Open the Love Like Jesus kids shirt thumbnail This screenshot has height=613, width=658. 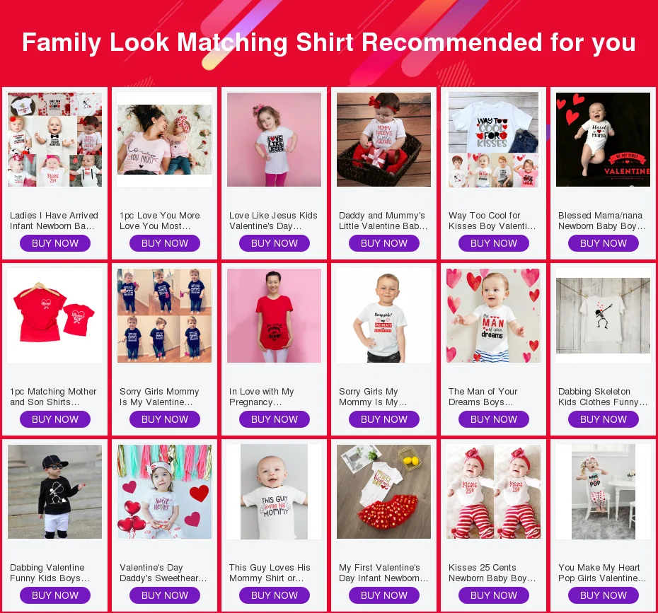click(x=274, y=139)
